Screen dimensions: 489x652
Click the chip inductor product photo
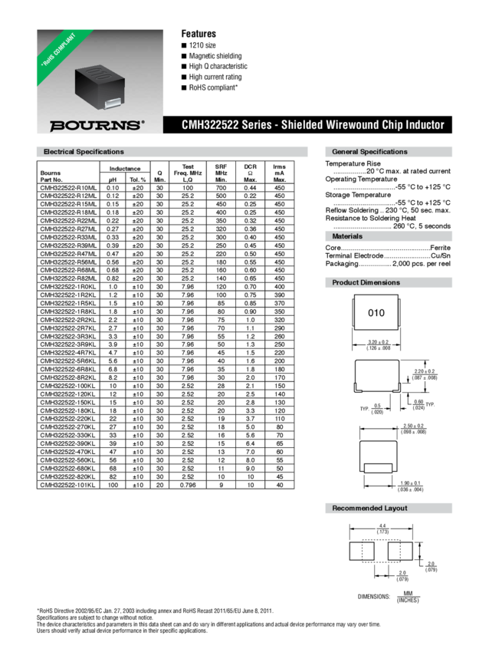click(100, 87)
